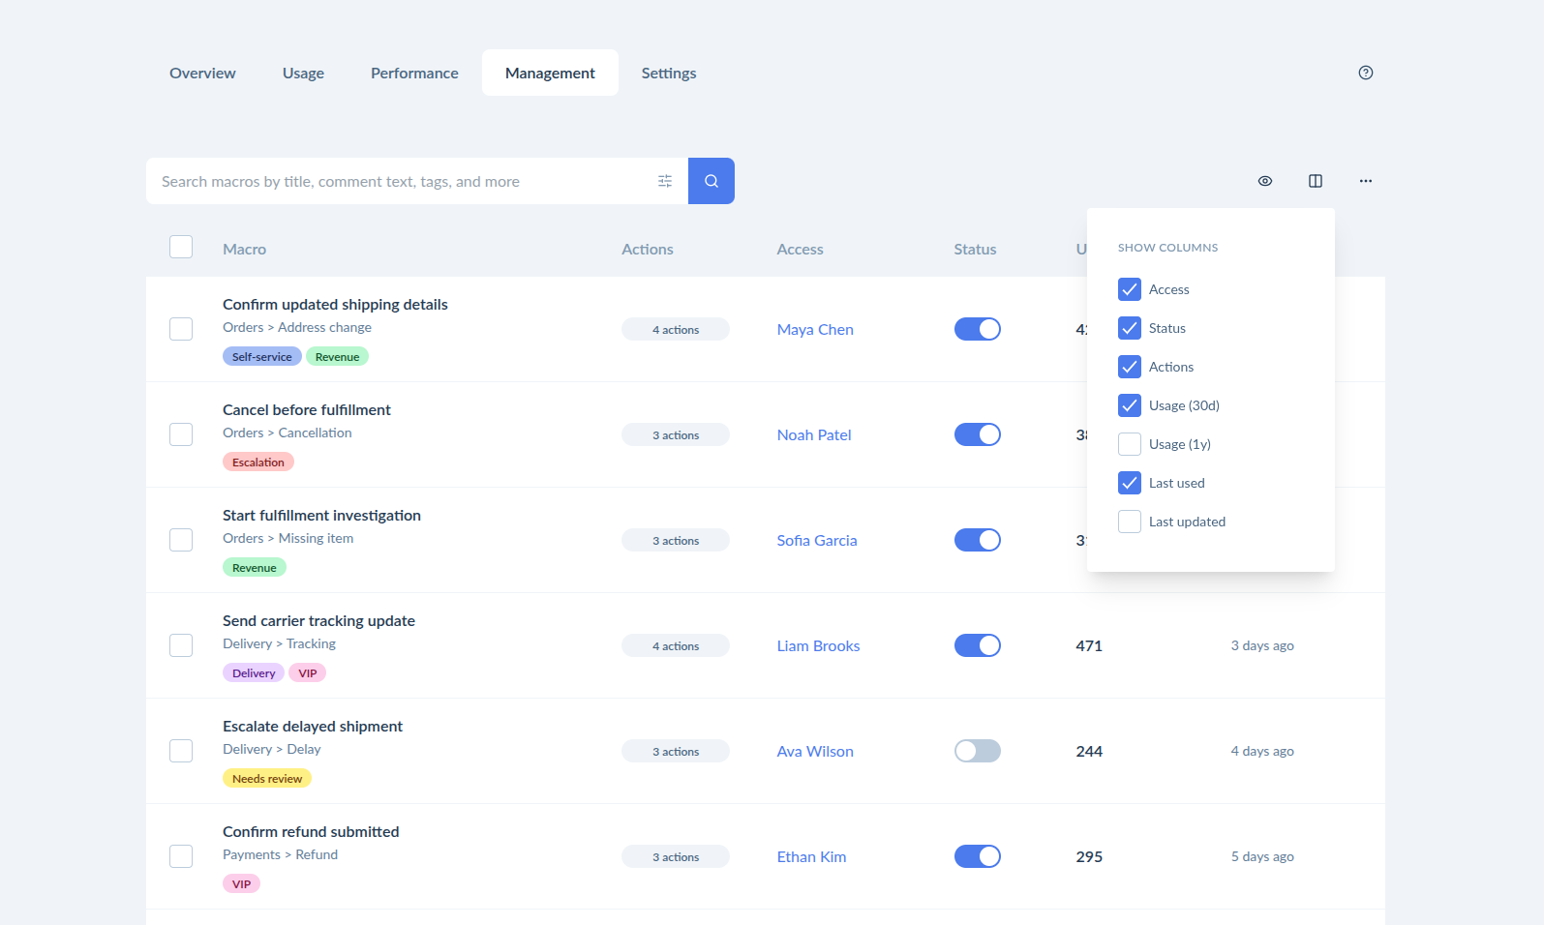Click 3 actions pill for Confirm refund submitted
The height and width of the screenshot is (925, 1544).
coord(676,856)
